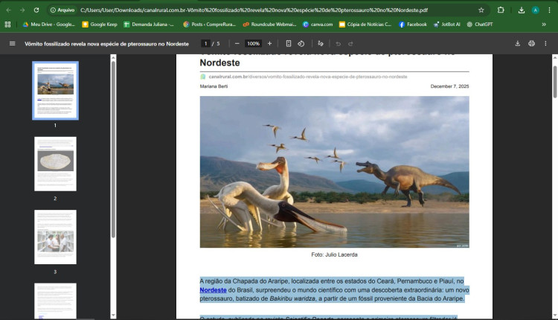Viewport: 558px width, 320px height.
Task: Reload the current browser page
Action: [x=36, y=10]
